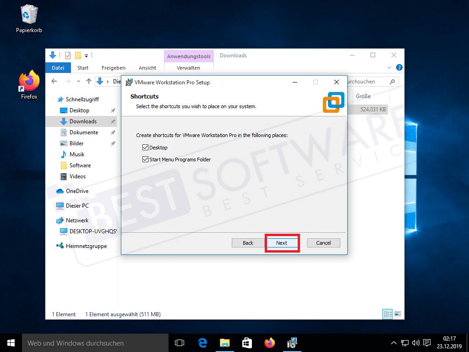This screenshot has width=469, height=352.
Task: Open the speaker icon in the system tray
Action: coord(415,342)
